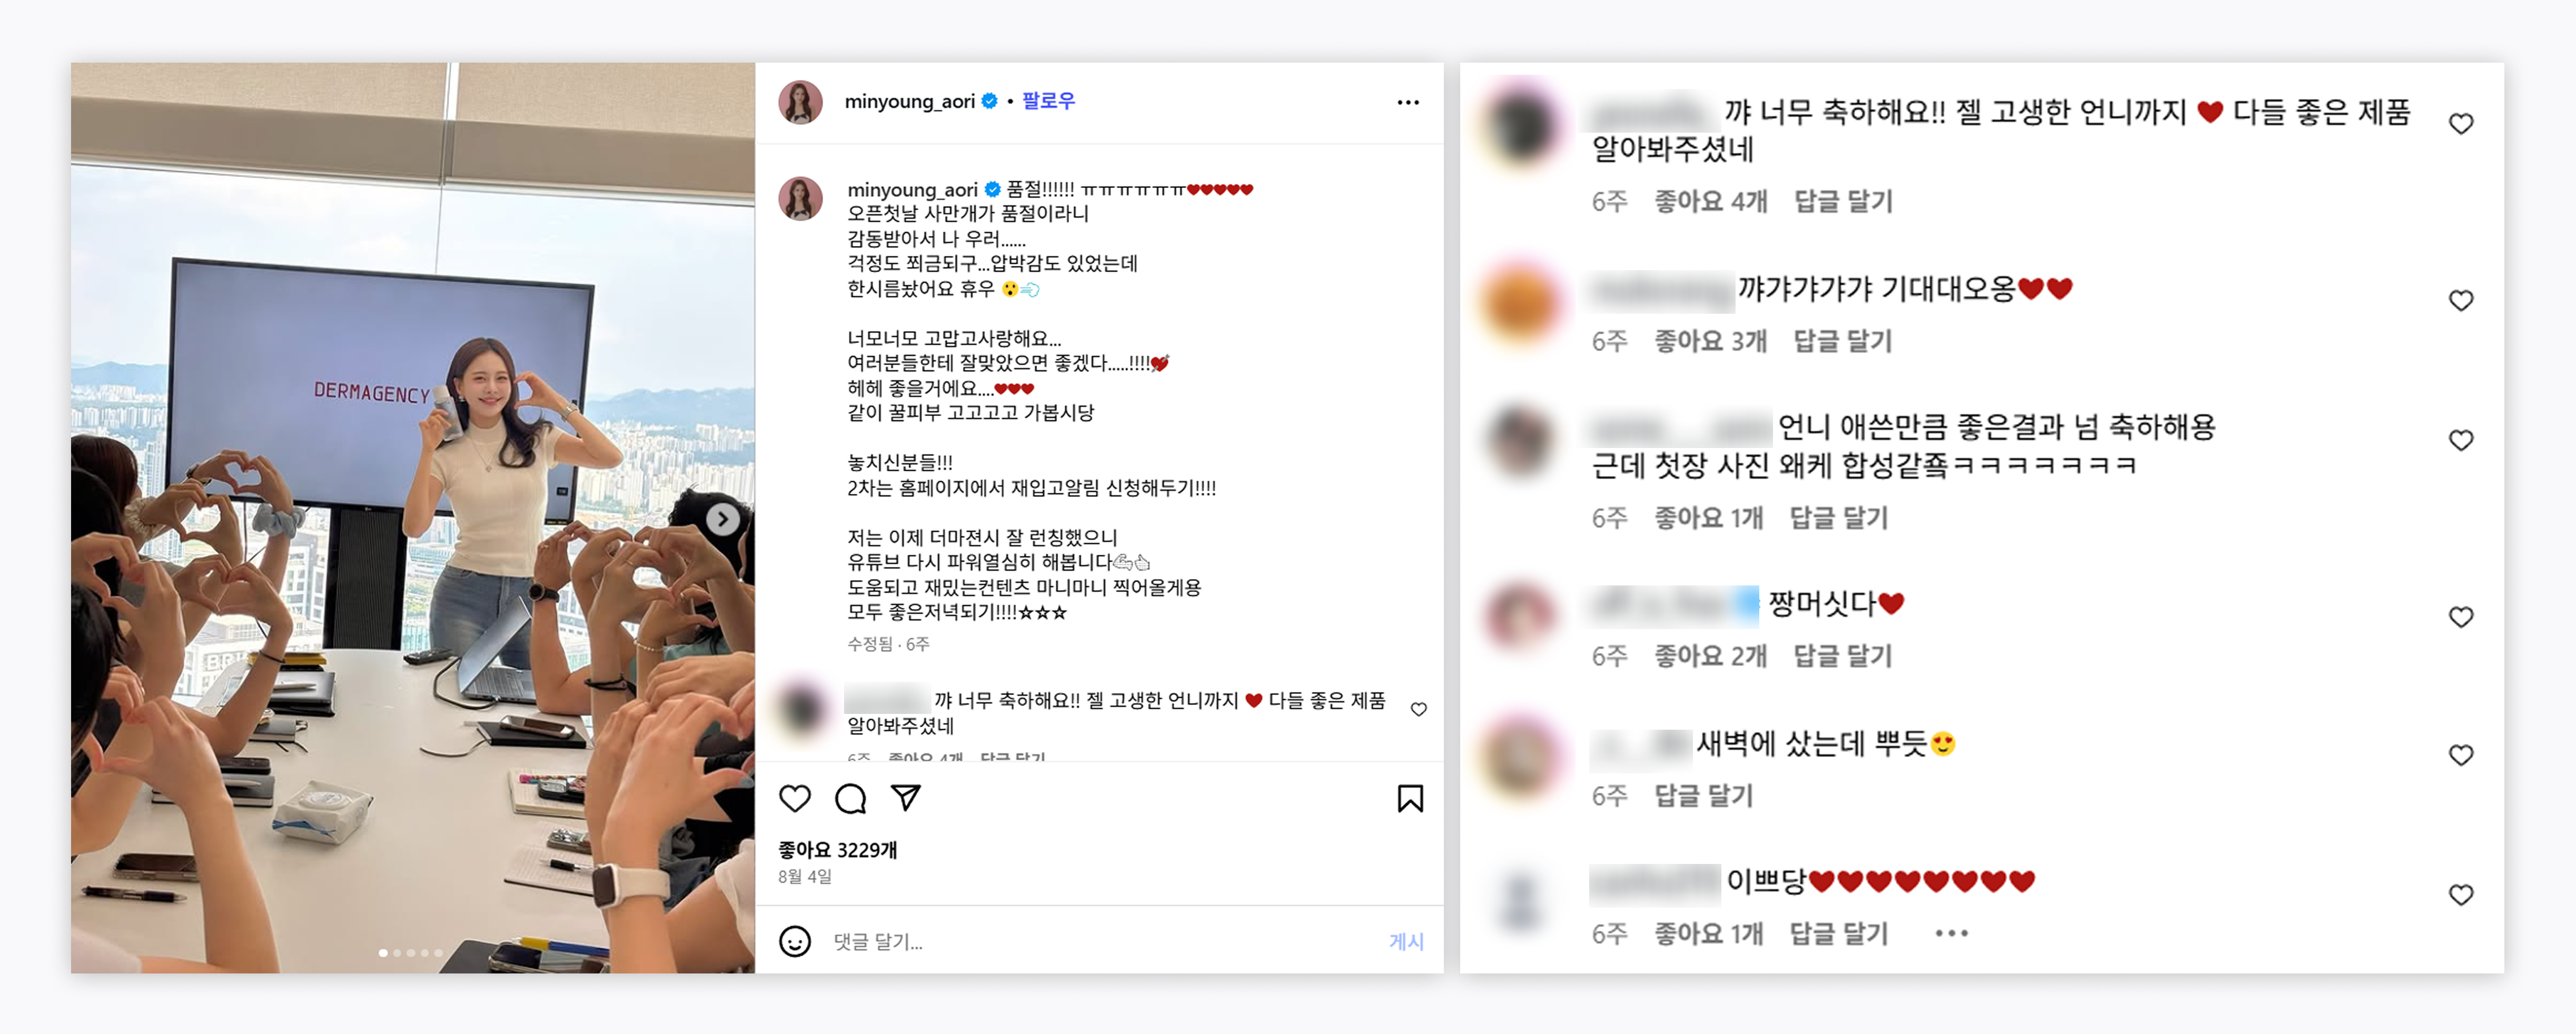Open emoji picker in comment box

(795, 941)
